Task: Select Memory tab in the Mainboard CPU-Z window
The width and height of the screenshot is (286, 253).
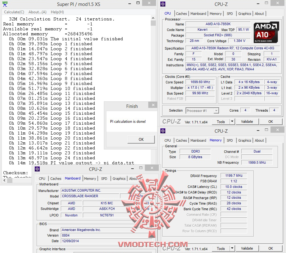Action: coord(90,179)
